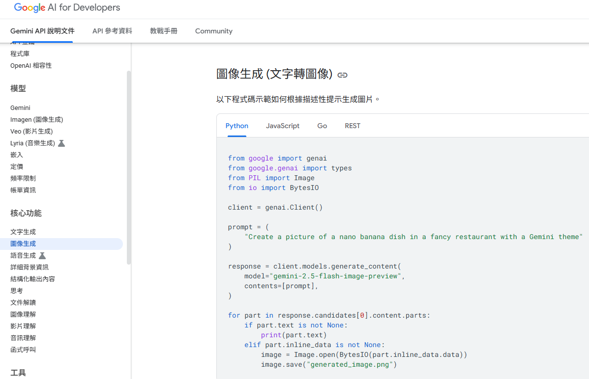Viewport: 589px width, 379px height.
Task: Click the Google AI for Developers logo
Action: pos(67,7)
